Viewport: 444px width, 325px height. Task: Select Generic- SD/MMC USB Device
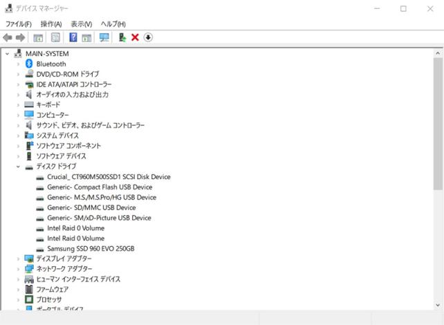(x=91, y=207)
